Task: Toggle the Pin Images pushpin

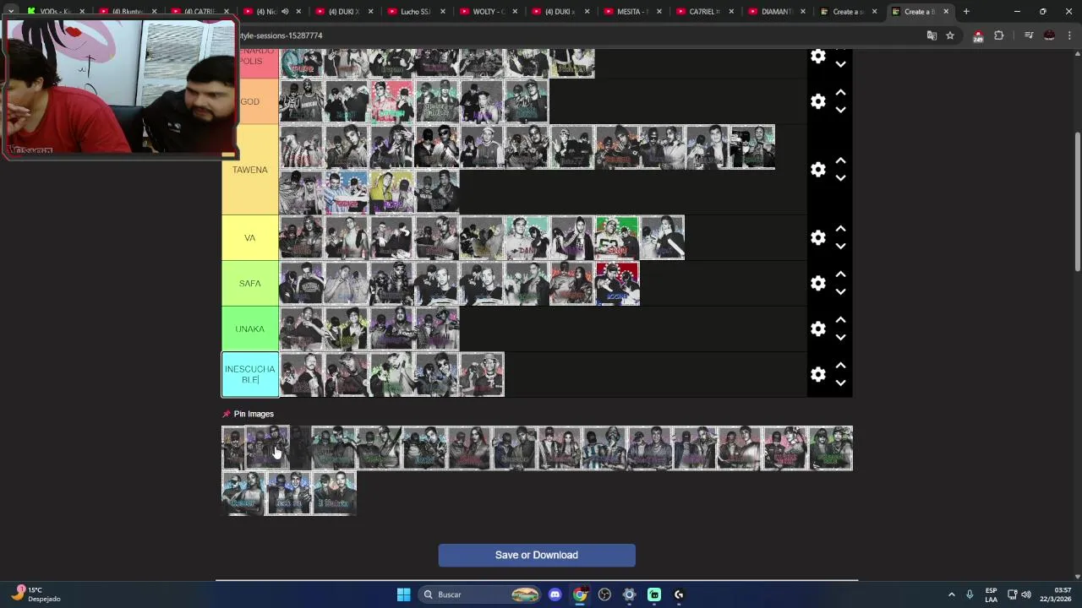Action: point(226,414)
